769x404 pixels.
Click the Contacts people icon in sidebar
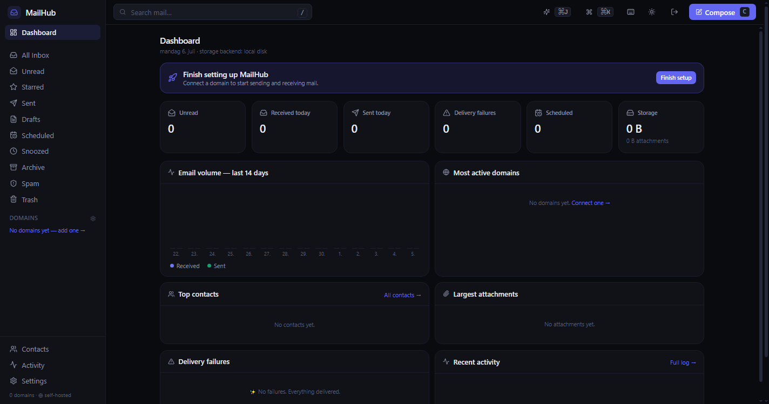click(14, 349)
